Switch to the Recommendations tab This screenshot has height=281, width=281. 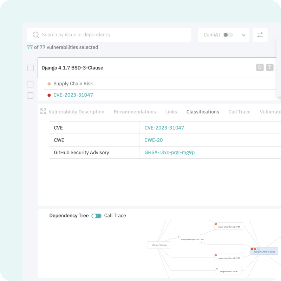[x=135, y=112]
